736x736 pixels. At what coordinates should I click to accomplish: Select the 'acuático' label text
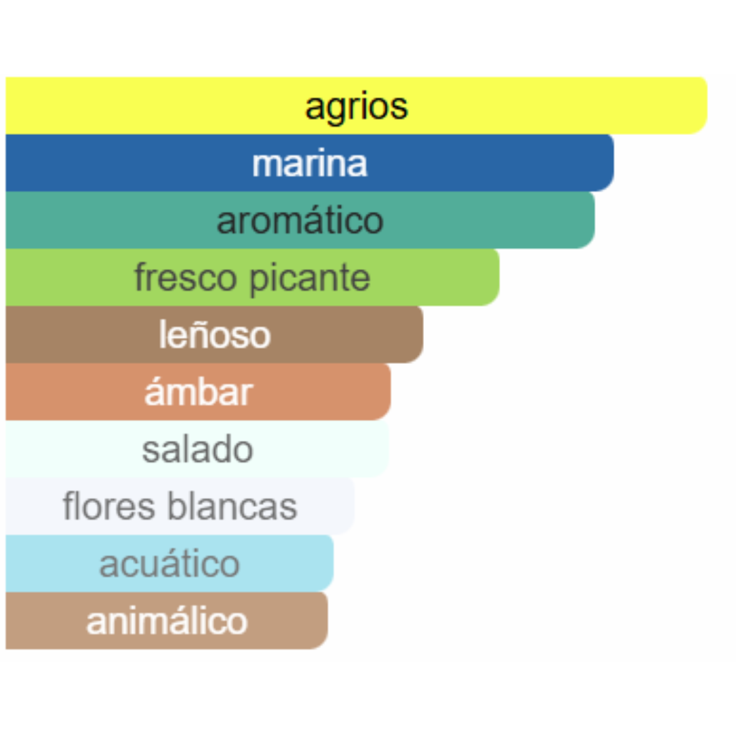pos(170,564)
